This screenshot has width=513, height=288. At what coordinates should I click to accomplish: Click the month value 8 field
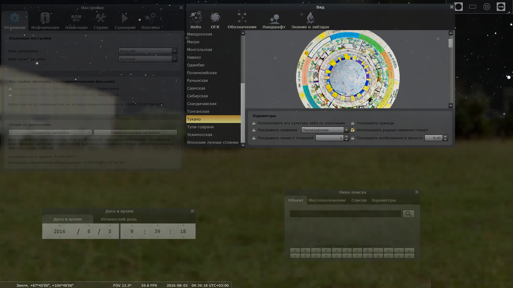tap(89, 231)
